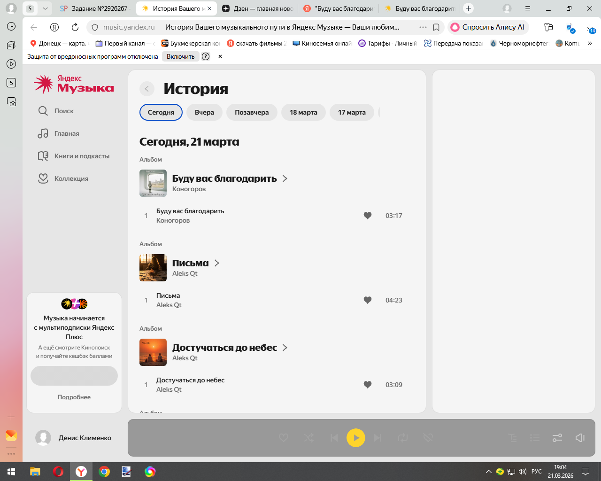Screen dimensions: 601x481
Task: Show history for 18 марта
Action: pos(303,112)
